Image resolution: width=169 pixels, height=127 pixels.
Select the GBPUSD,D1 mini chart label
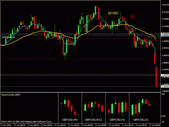141,120
